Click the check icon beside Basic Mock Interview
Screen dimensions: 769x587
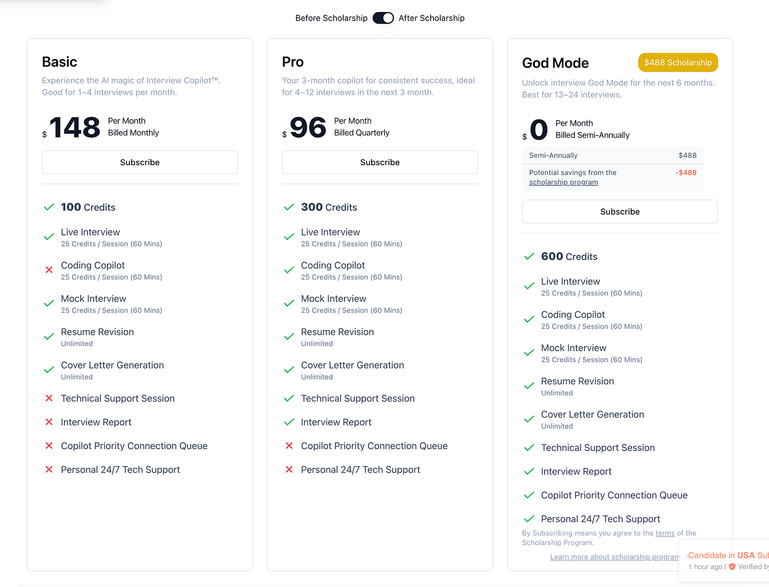tap(49, 304)
